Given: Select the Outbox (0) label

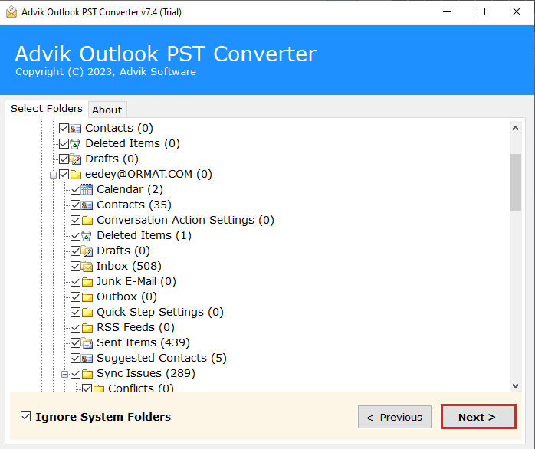Looking at the screenshot, I should pyautogui.click(x=126, y=297).
